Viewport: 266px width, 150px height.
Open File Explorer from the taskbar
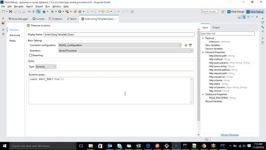[x=91, y=146]
